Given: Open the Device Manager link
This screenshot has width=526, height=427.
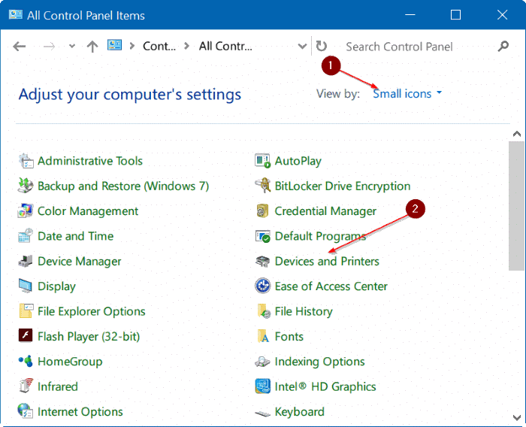Looking at the screenshot, I should pos(80,262).
